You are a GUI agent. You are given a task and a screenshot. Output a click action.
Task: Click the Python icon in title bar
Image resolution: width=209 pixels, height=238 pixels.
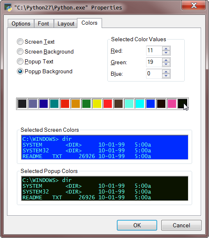pos(8,8)
